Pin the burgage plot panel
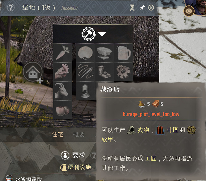 142,8
